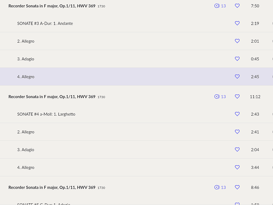This screenshot has width=273, height=205.
Task: Open the Recorder Sonata work title with duration 7:50
Action: (52, 6)
